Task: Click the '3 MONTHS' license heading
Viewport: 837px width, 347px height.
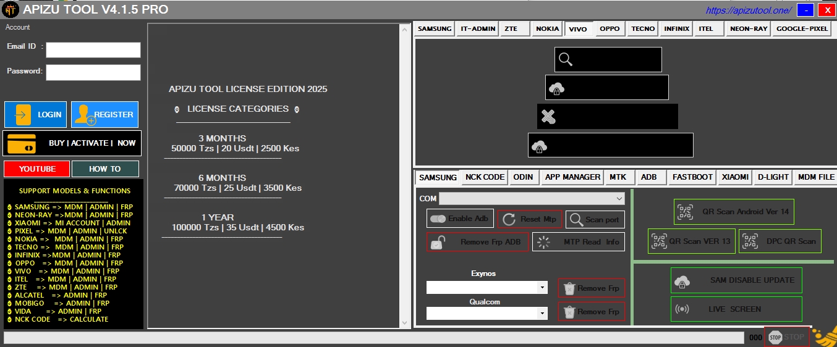Action: click(222, 138)
